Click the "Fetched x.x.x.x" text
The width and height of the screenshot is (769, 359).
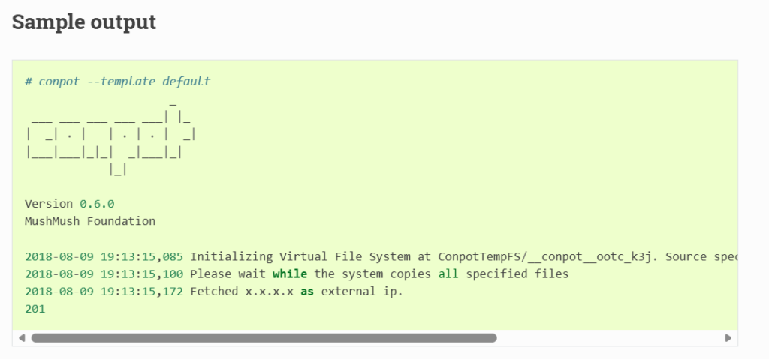pyautogui.click(x=242, y=292)
